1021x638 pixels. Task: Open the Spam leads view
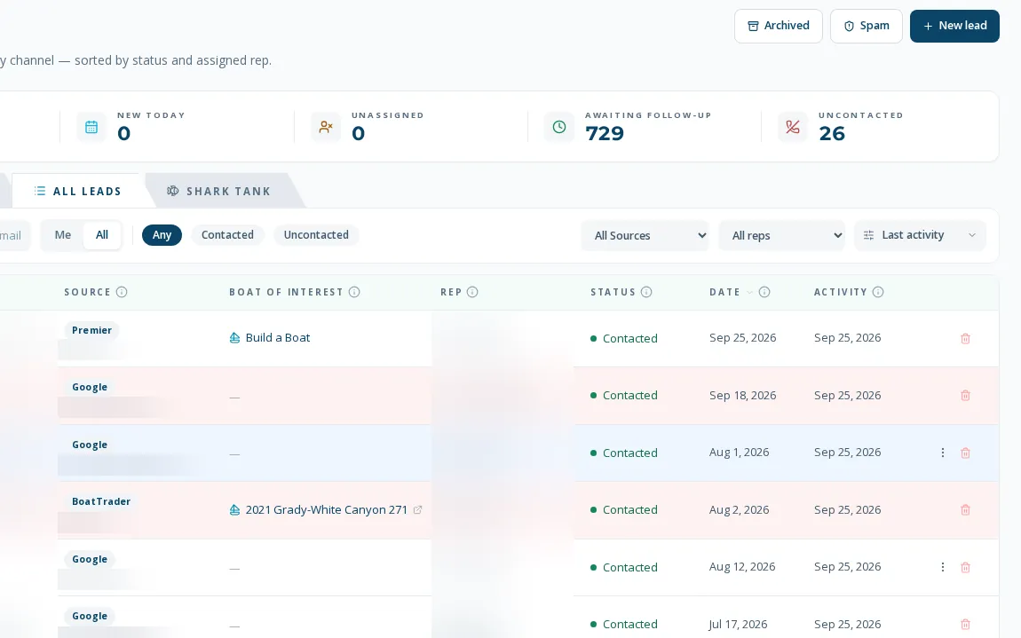(866, 26)
